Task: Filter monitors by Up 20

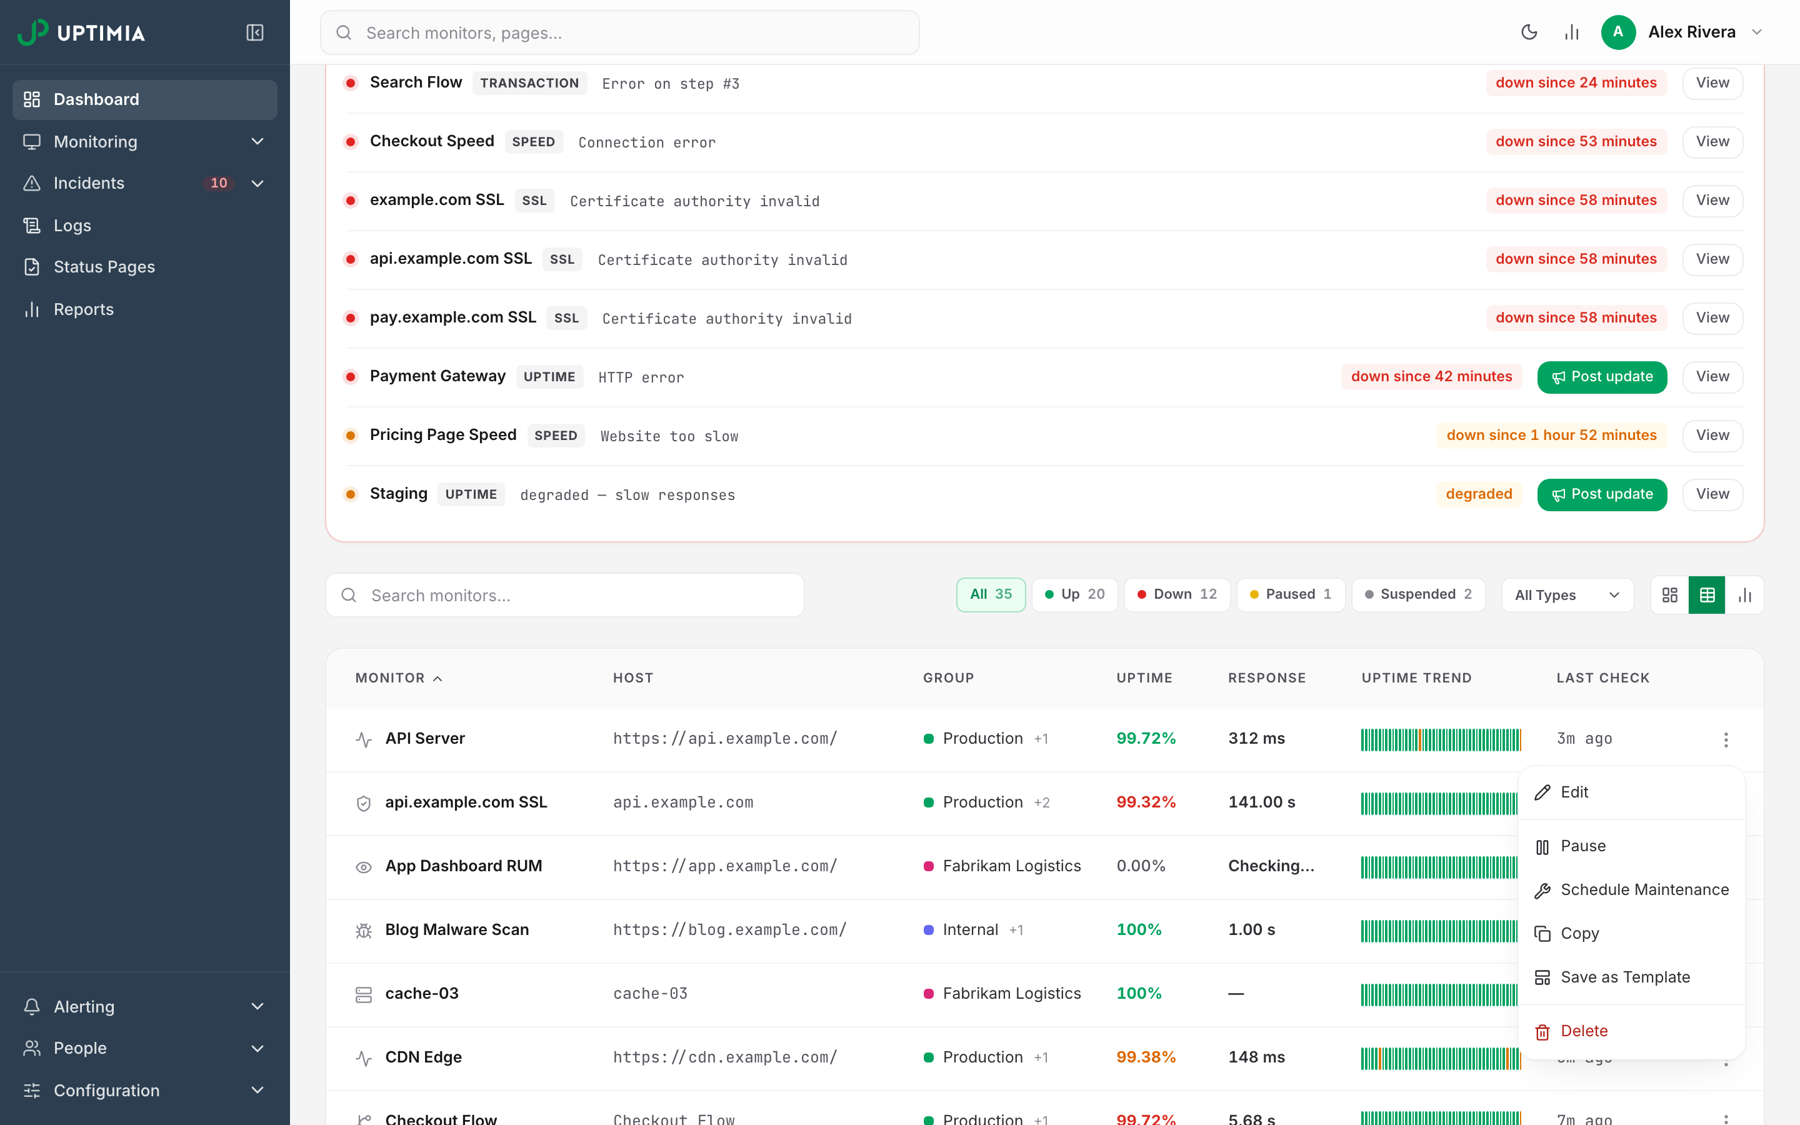Action: [1075, 594]
